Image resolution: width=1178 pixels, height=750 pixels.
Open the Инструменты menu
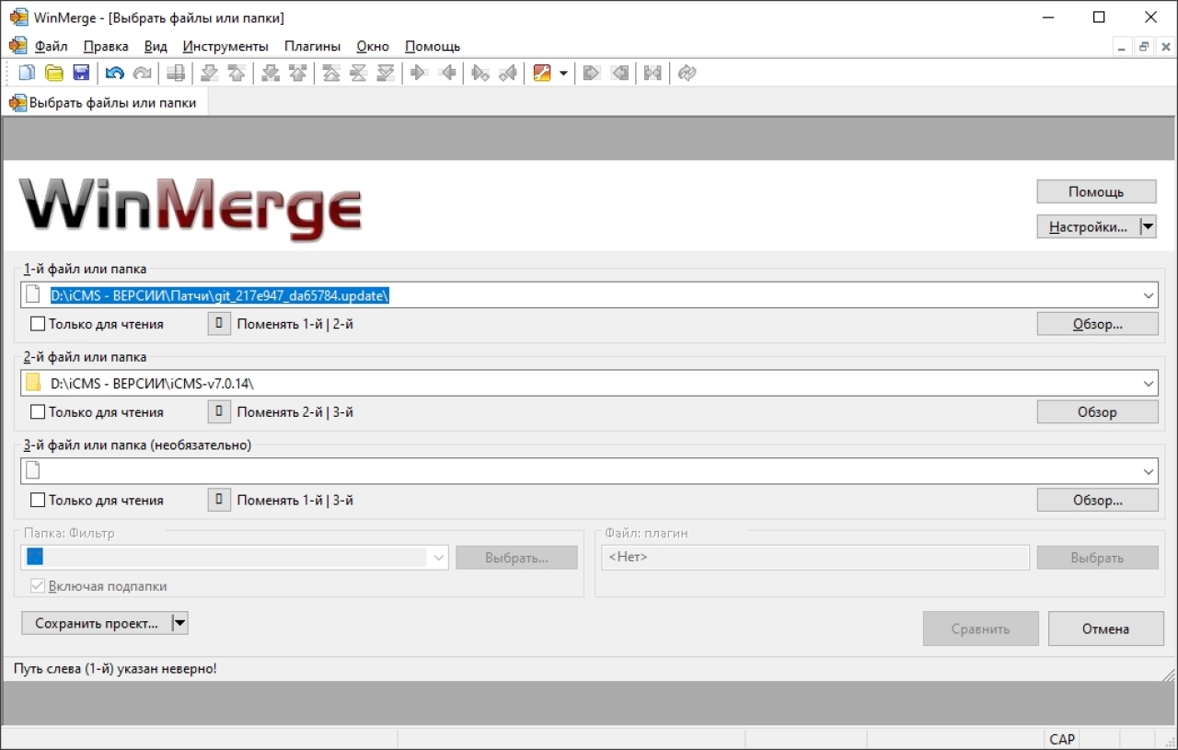tap(225, 46)
